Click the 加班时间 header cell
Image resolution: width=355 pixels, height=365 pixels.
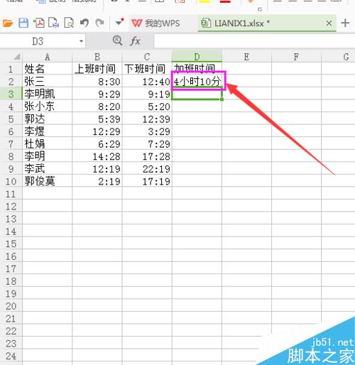coord(197,68)
